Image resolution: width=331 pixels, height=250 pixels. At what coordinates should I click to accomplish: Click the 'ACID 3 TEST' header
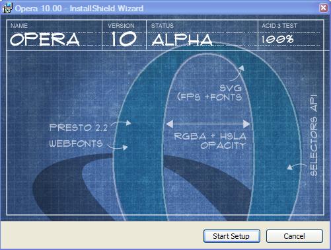(x=279, y=26)
